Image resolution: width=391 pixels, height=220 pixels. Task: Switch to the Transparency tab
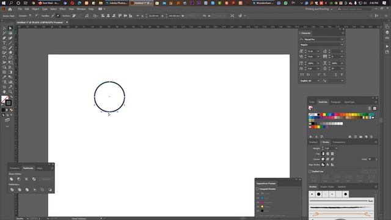click(x=339, y=142)
